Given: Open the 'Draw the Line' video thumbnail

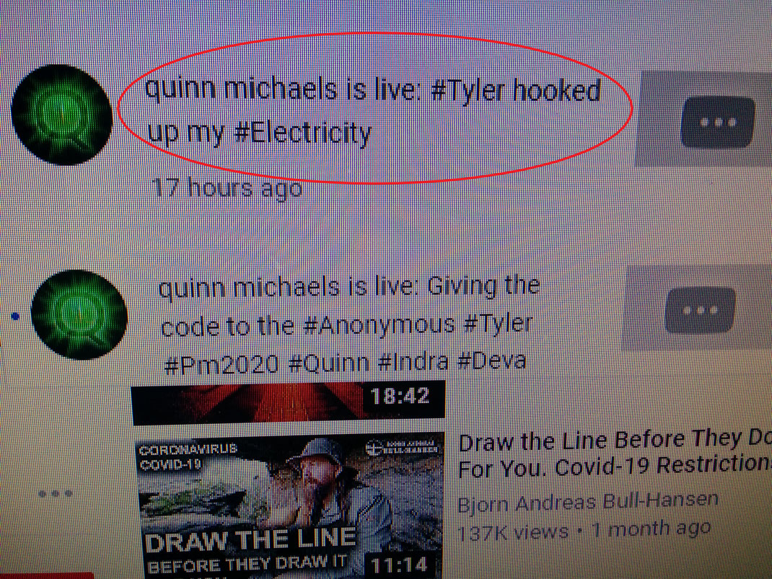Looking at the screenshot, I should click(289, 505).
